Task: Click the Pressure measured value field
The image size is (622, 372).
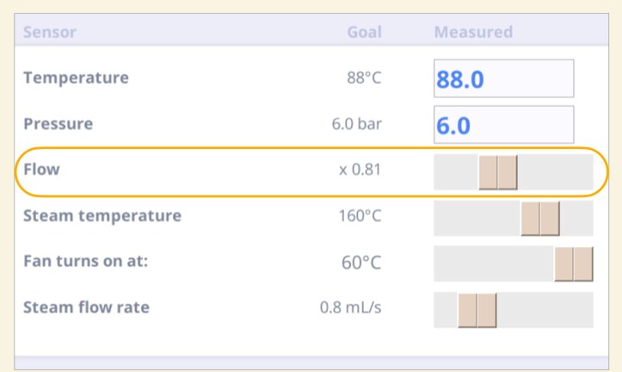Action: coord(503,124)
